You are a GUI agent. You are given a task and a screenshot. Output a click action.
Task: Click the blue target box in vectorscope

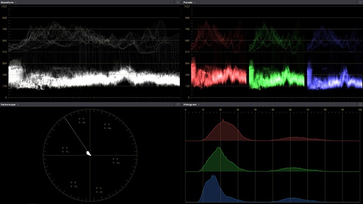[115, 161]
